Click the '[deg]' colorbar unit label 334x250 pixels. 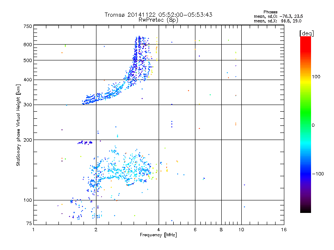(306, 33)
